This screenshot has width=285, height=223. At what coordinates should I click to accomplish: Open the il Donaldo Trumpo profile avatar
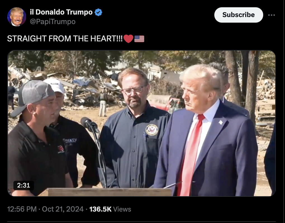tap(16, 17)
